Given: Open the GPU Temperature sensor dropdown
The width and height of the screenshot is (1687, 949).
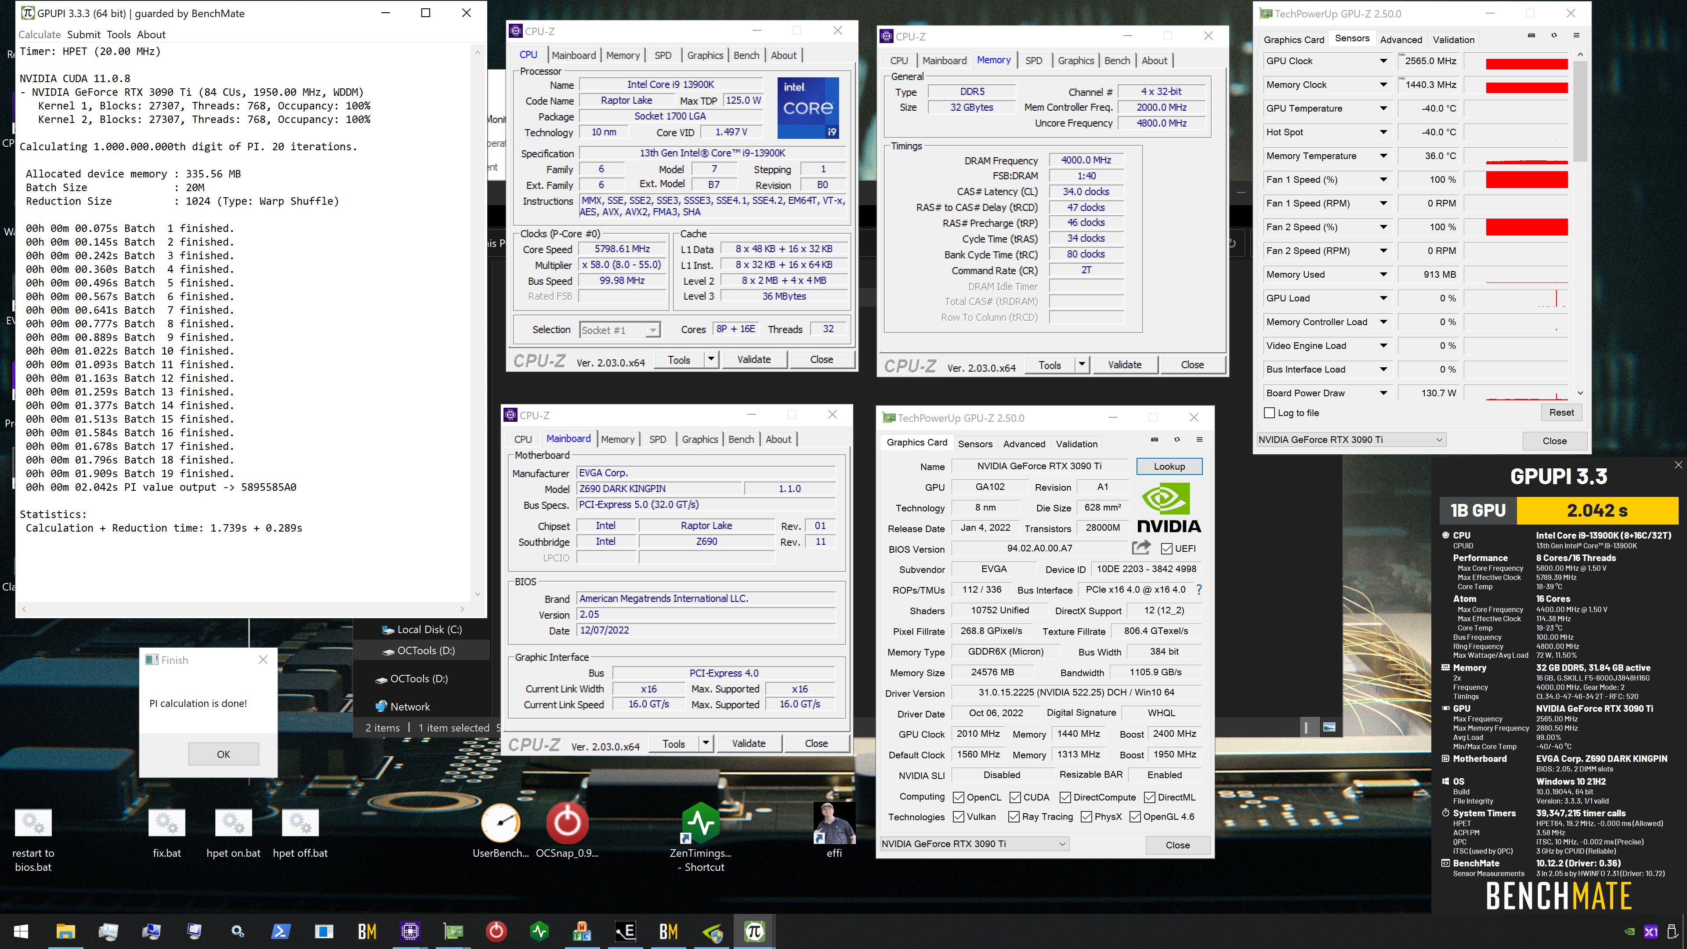Looking at the screenshot, I should coord(1383,109).
